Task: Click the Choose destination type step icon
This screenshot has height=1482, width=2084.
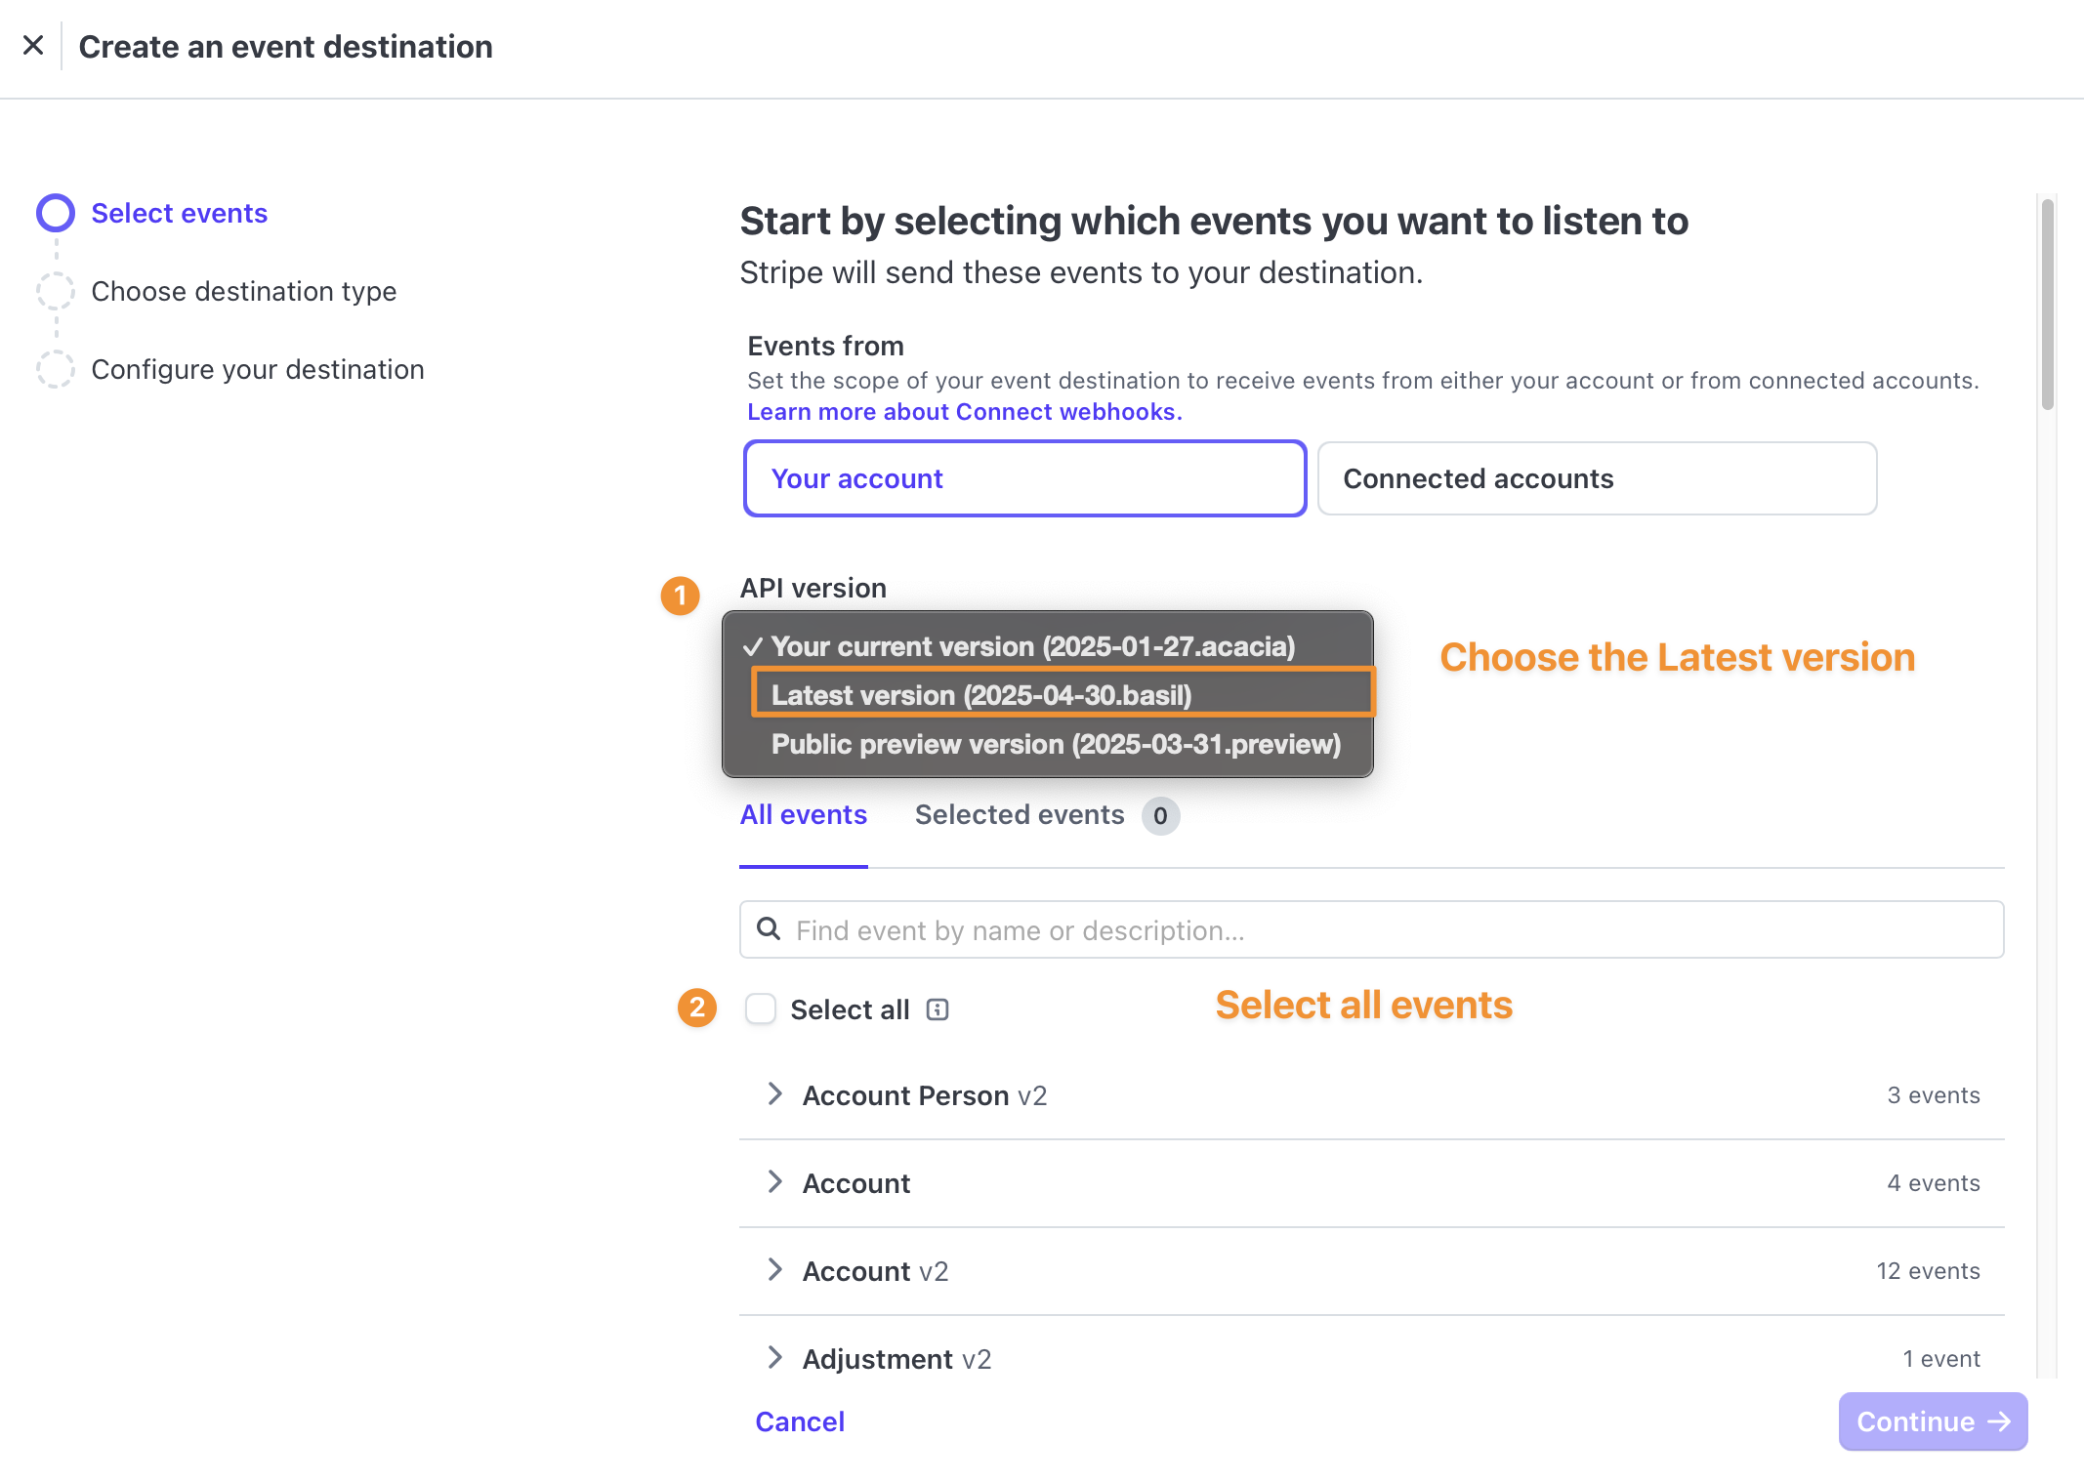Action: coord(56,291)
